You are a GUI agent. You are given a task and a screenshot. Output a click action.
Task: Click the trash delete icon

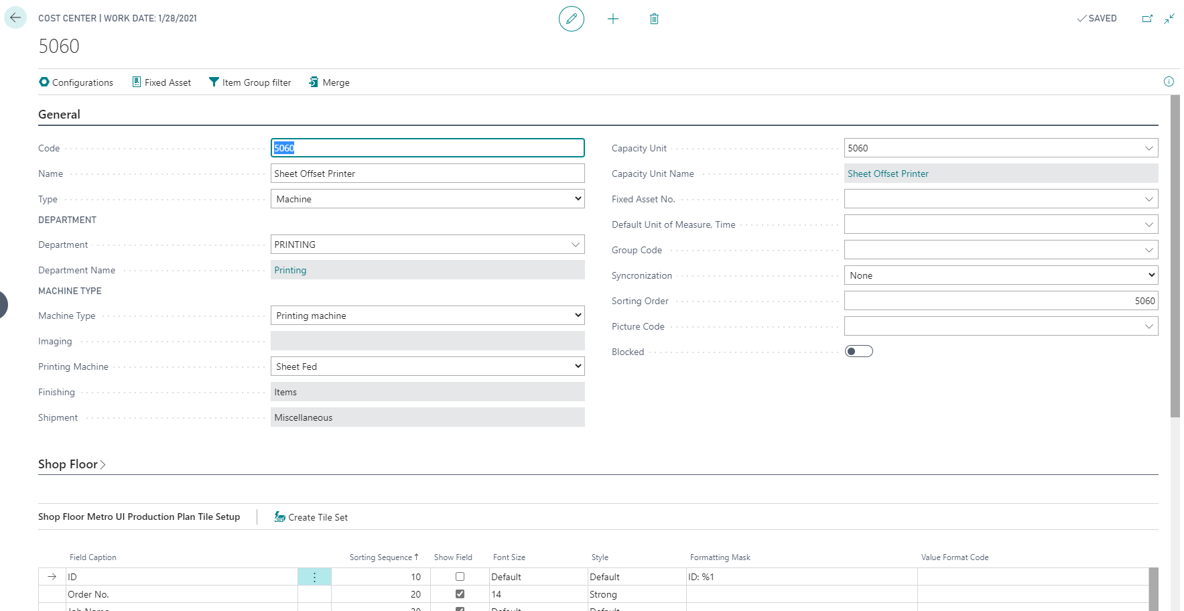(654, 19)
